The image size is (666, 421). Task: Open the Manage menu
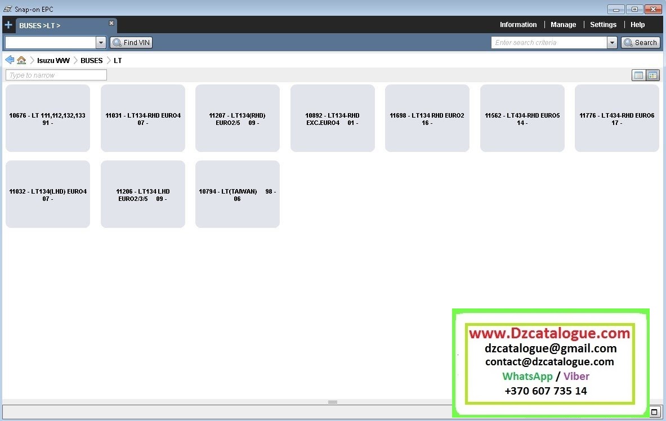point(563,25)
